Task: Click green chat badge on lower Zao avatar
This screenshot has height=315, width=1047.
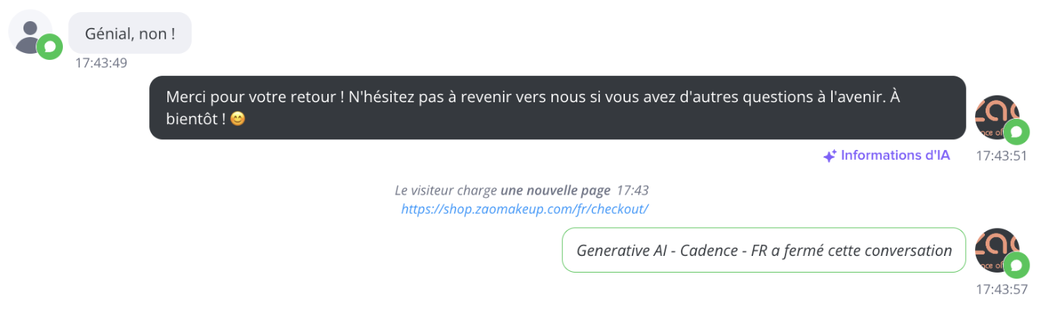Action: [x=1017, y=266]
